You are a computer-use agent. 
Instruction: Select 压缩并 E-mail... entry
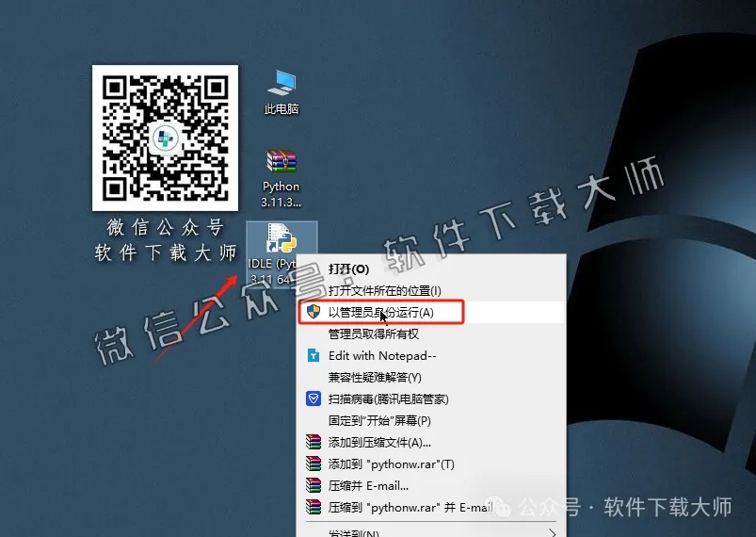tap(431, 486)
